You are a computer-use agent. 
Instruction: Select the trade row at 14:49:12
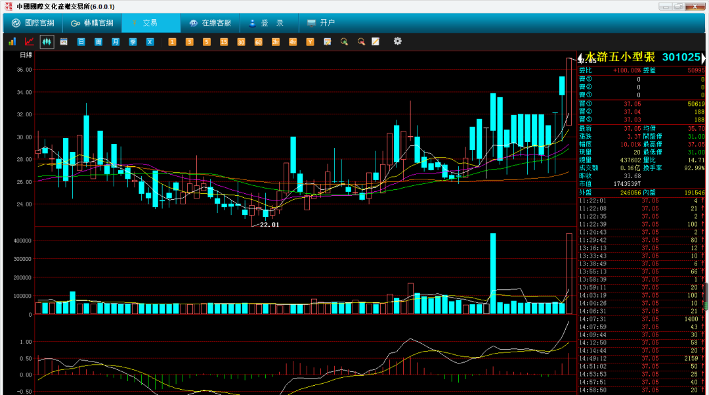click(x=641, y=358)
